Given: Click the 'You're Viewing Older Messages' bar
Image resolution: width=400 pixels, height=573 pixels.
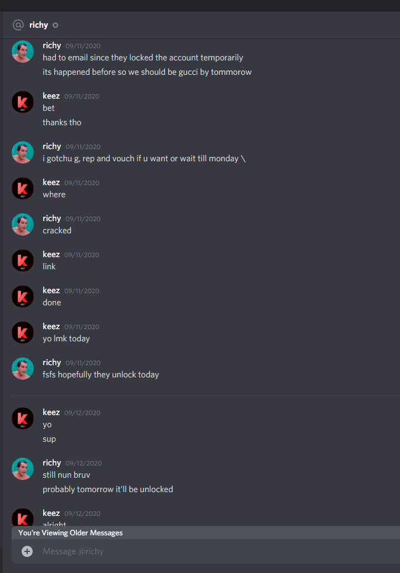Looking at the screenshot, I should pos(206,533).
